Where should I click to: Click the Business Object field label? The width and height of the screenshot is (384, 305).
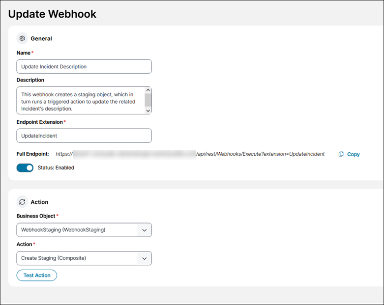(36, 216)
